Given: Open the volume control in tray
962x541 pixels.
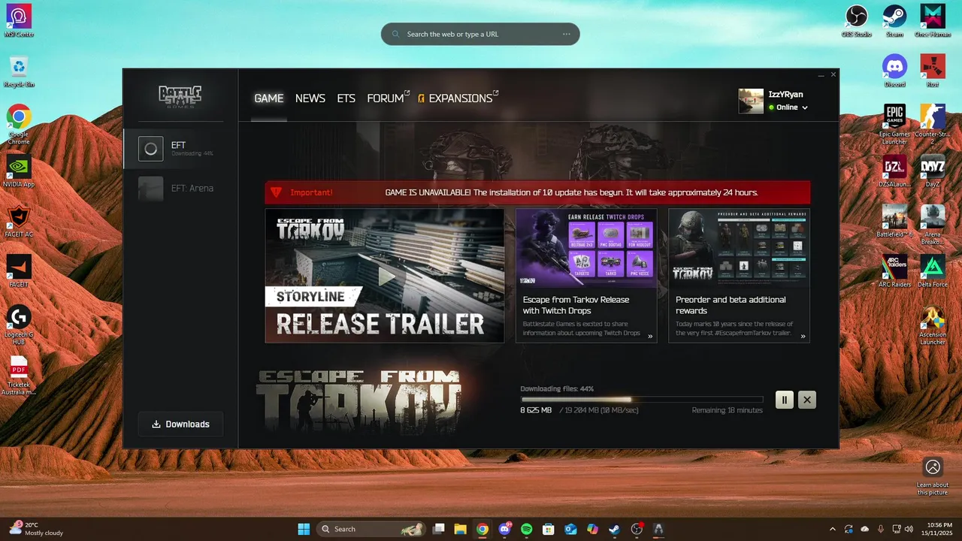Looking at the screenshot, I should [x=909, y=529].
